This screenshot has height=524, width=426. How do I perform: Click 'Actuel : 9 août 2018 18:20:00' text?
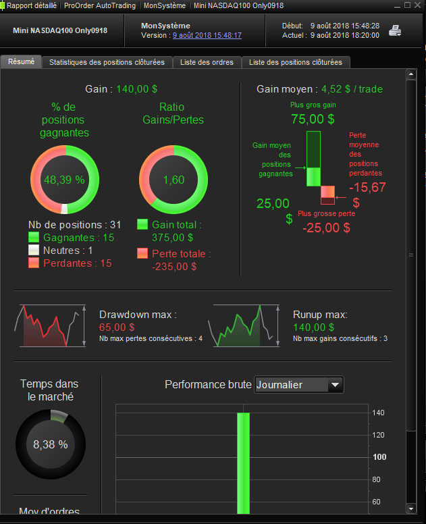pyautogui.click(x=331, y=35)
